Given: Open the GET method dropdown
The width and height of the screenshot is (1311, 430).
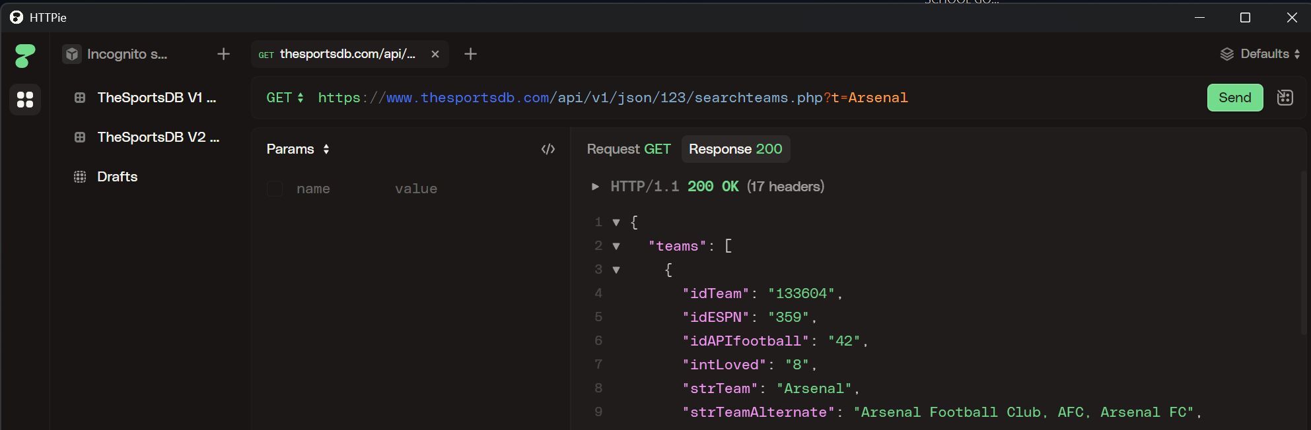Looking at the screenshot, I should pos(285,98).
